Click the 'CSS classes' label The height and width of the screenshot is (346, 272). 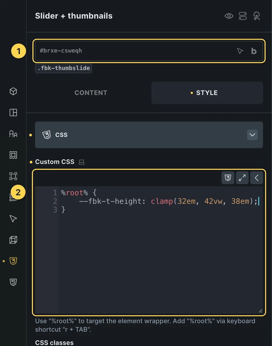54,343
